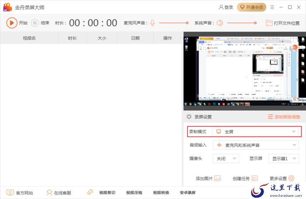
Task: Click the 添加图片 label
Action: point(204,178)
